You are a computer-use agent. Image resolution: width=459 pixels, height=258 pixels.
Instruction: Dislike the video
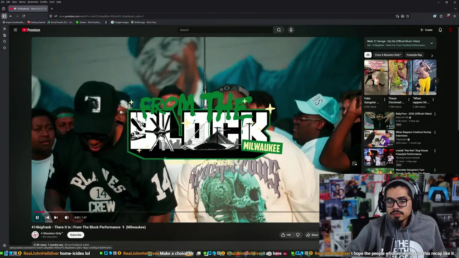(x=298, y=235)
